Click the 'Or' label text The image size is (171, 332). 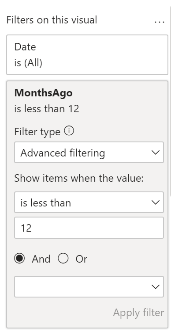[81, 259]
